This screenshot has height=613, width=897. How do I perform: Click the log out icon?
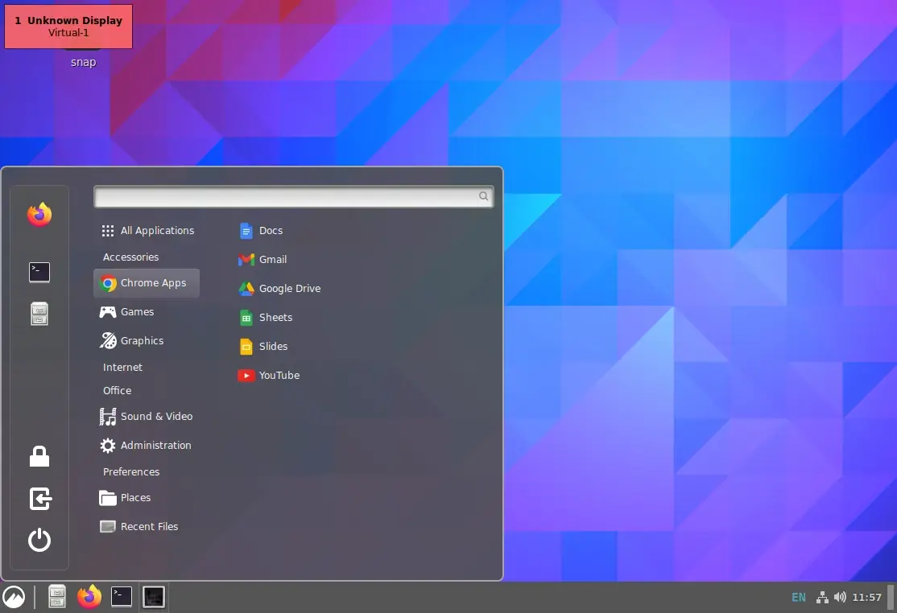pos(40,498)
